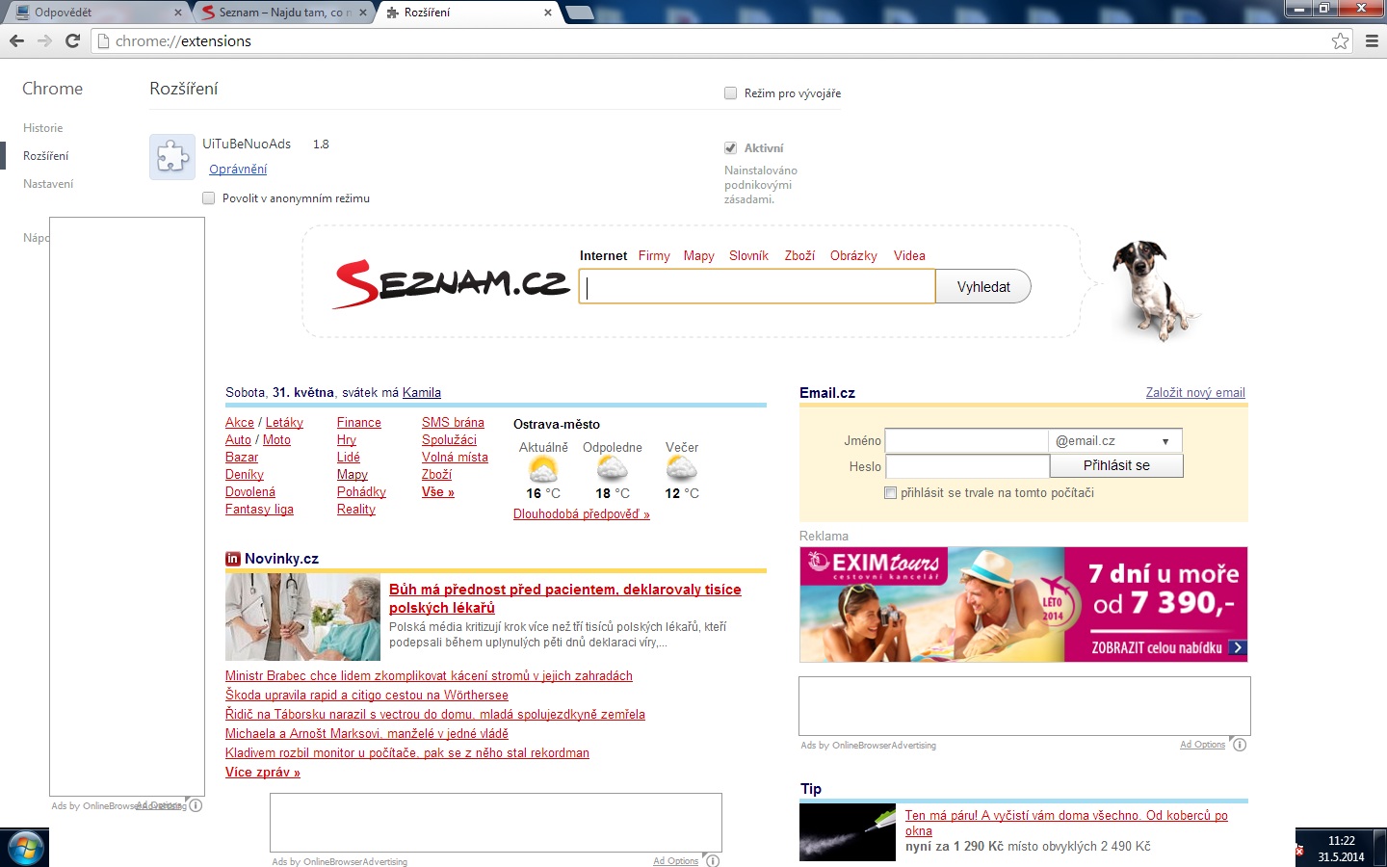Click the Heslo password input field
The width and height of the screenshot is (1387, 867).
coord(967,466)
